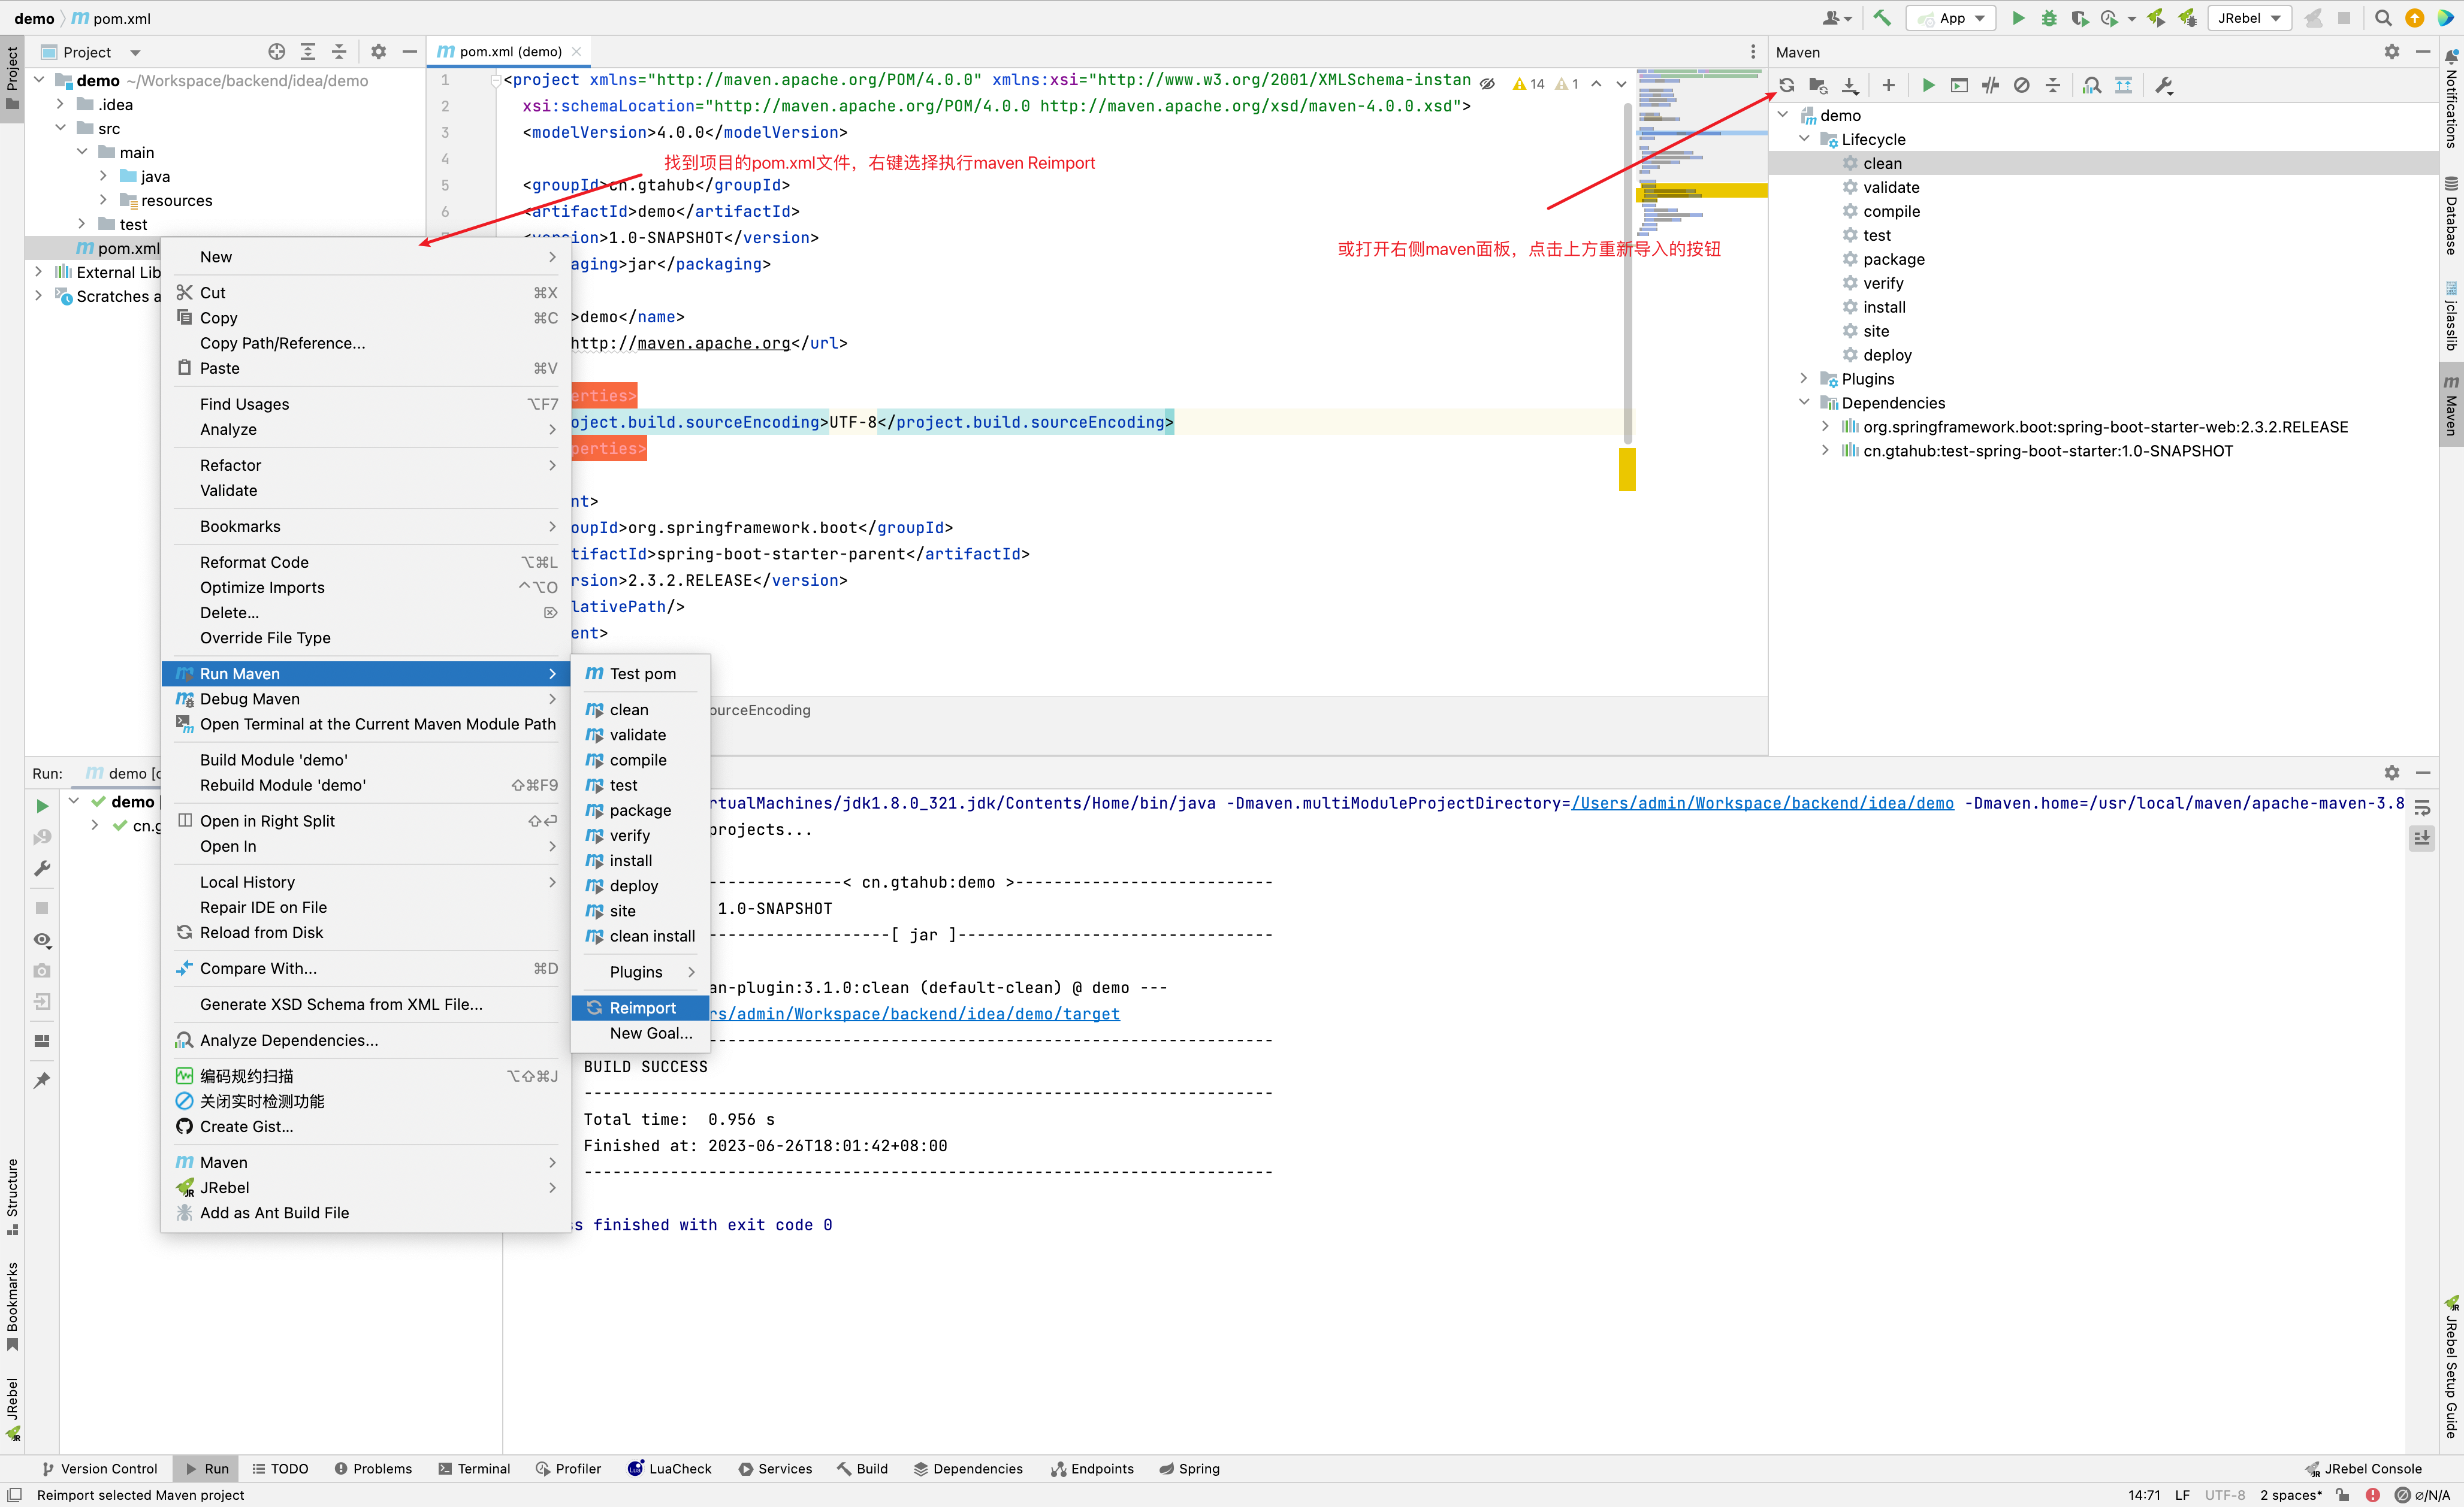Toggle Project tool window from left stripe
This screenshot has width=2464, height=1507.
click(12, 78)
